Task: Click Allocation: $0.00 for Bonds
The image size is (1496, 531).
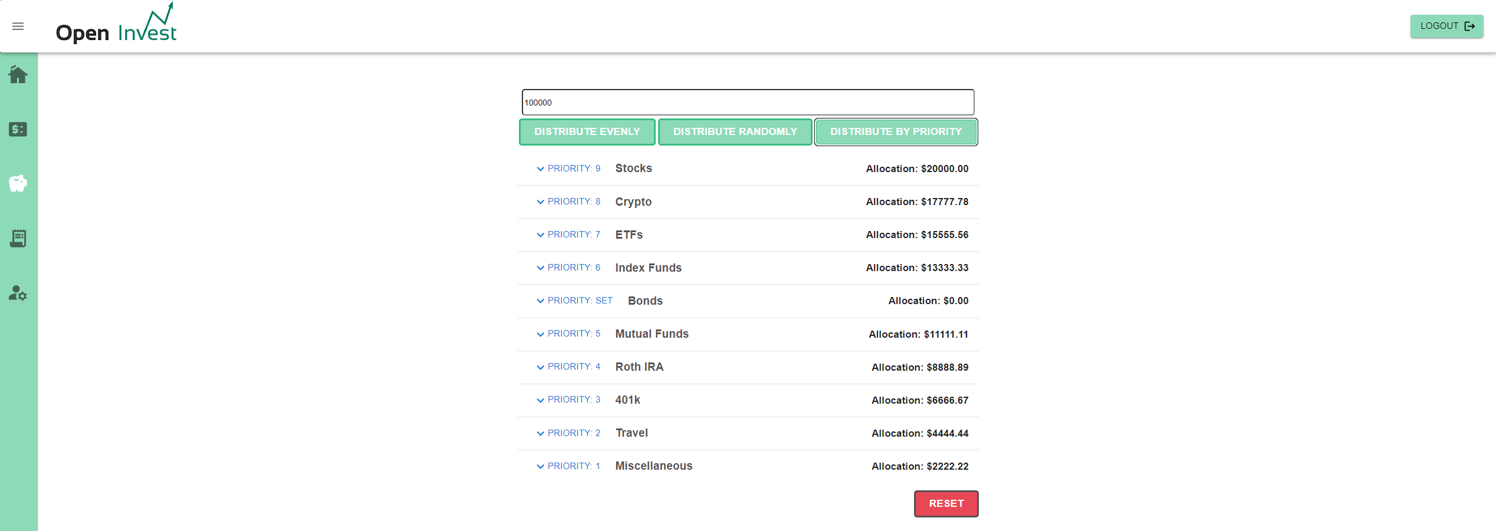Action: tap(928, 301)
